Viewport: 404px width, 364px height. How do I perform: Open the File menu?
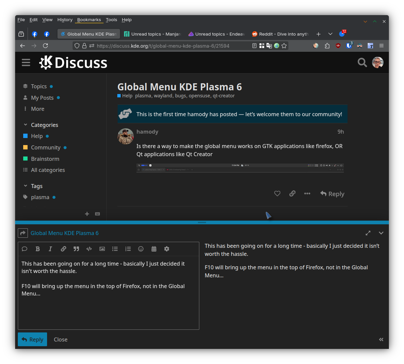click(x=21, y=20)
